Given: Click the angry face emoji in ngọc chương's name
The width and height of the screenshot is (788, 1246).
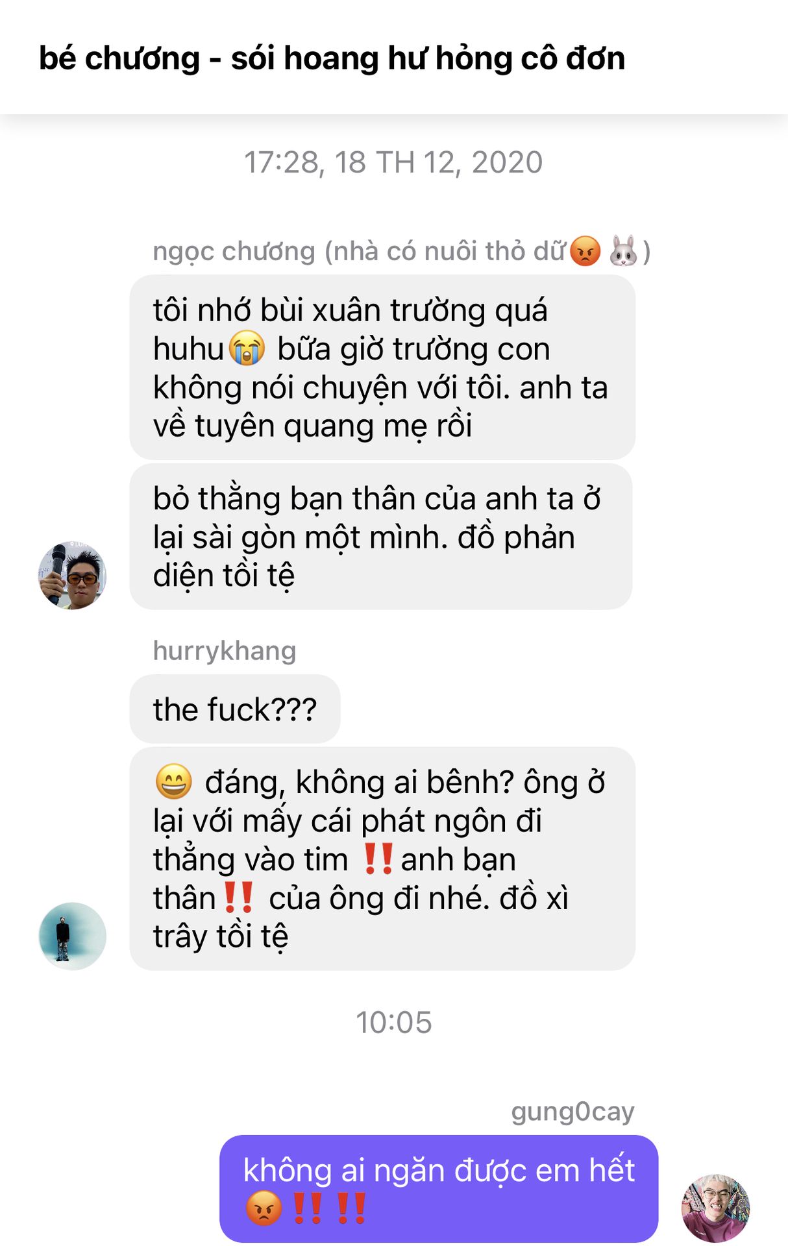Looking at the screenshot, I should (x=585, y=251).
